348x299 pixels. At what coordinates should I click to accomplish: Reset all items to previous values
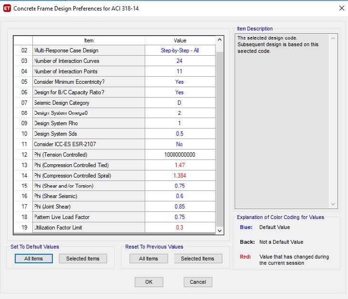click(149, 259)
